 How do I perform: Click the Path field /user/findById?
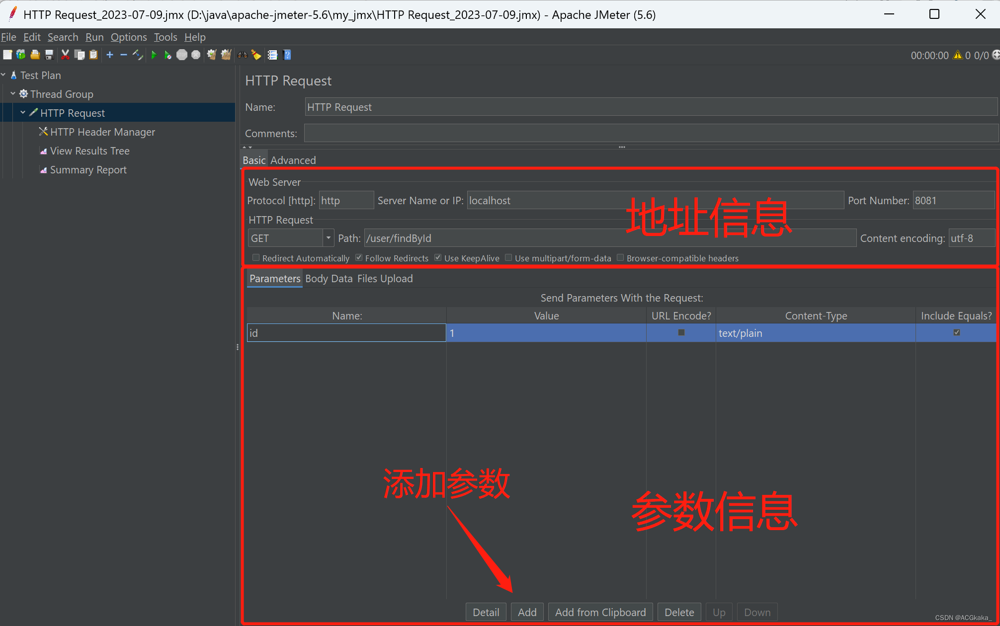pos(610,238)
